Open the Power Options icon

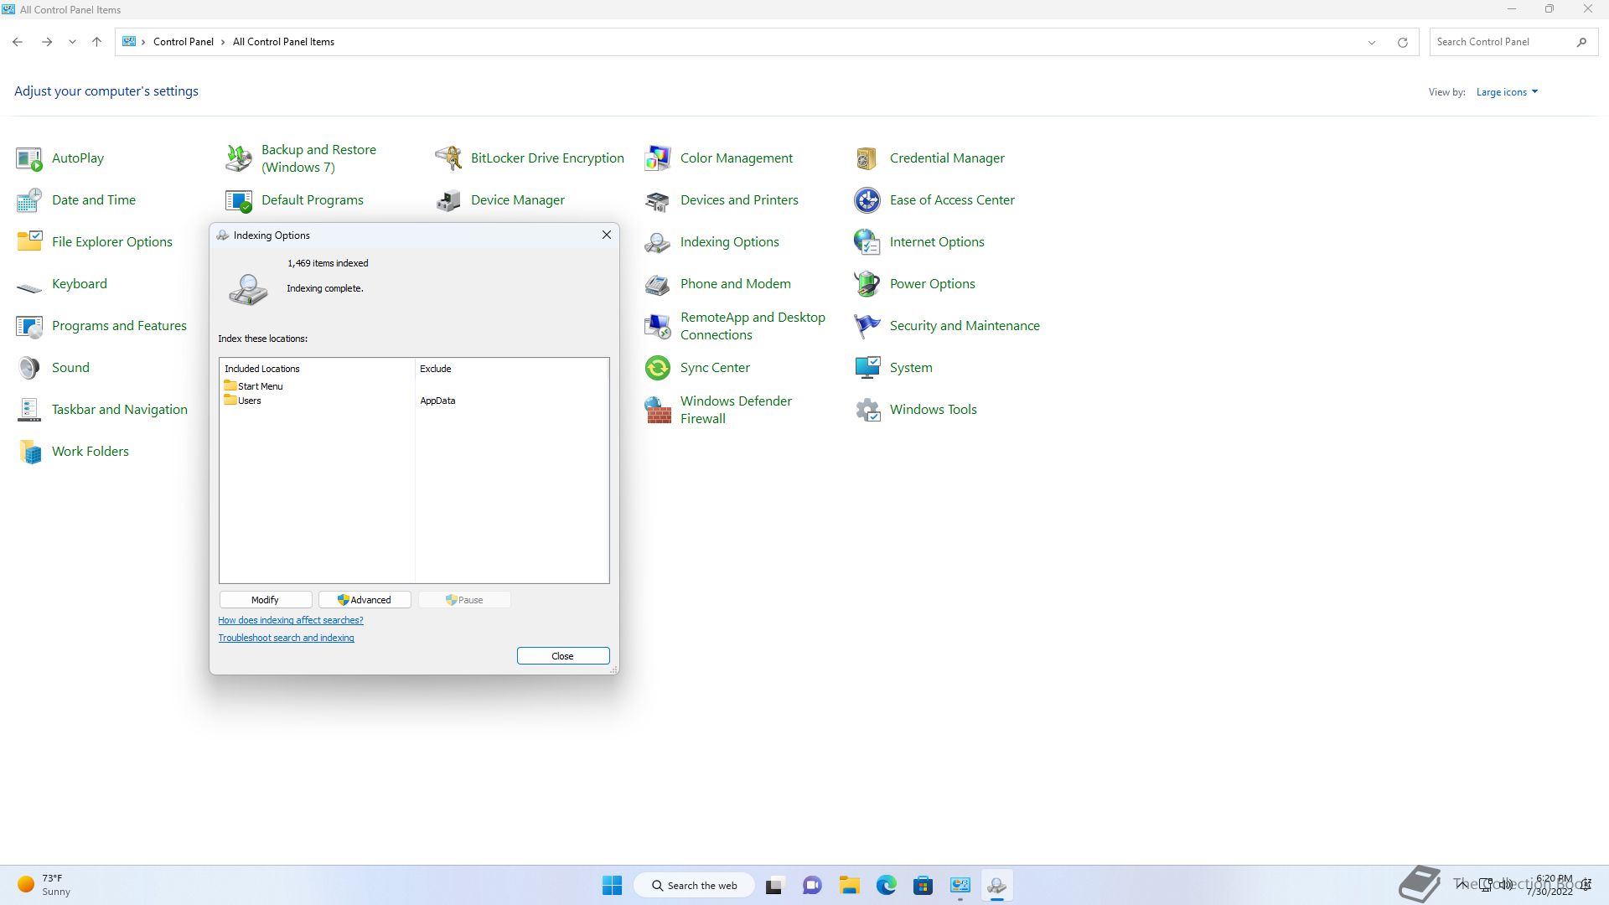pos(867,284)
